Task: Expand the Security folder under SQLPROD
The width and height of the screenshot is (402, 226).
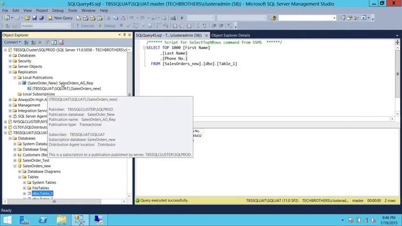Action: point(10,61)
